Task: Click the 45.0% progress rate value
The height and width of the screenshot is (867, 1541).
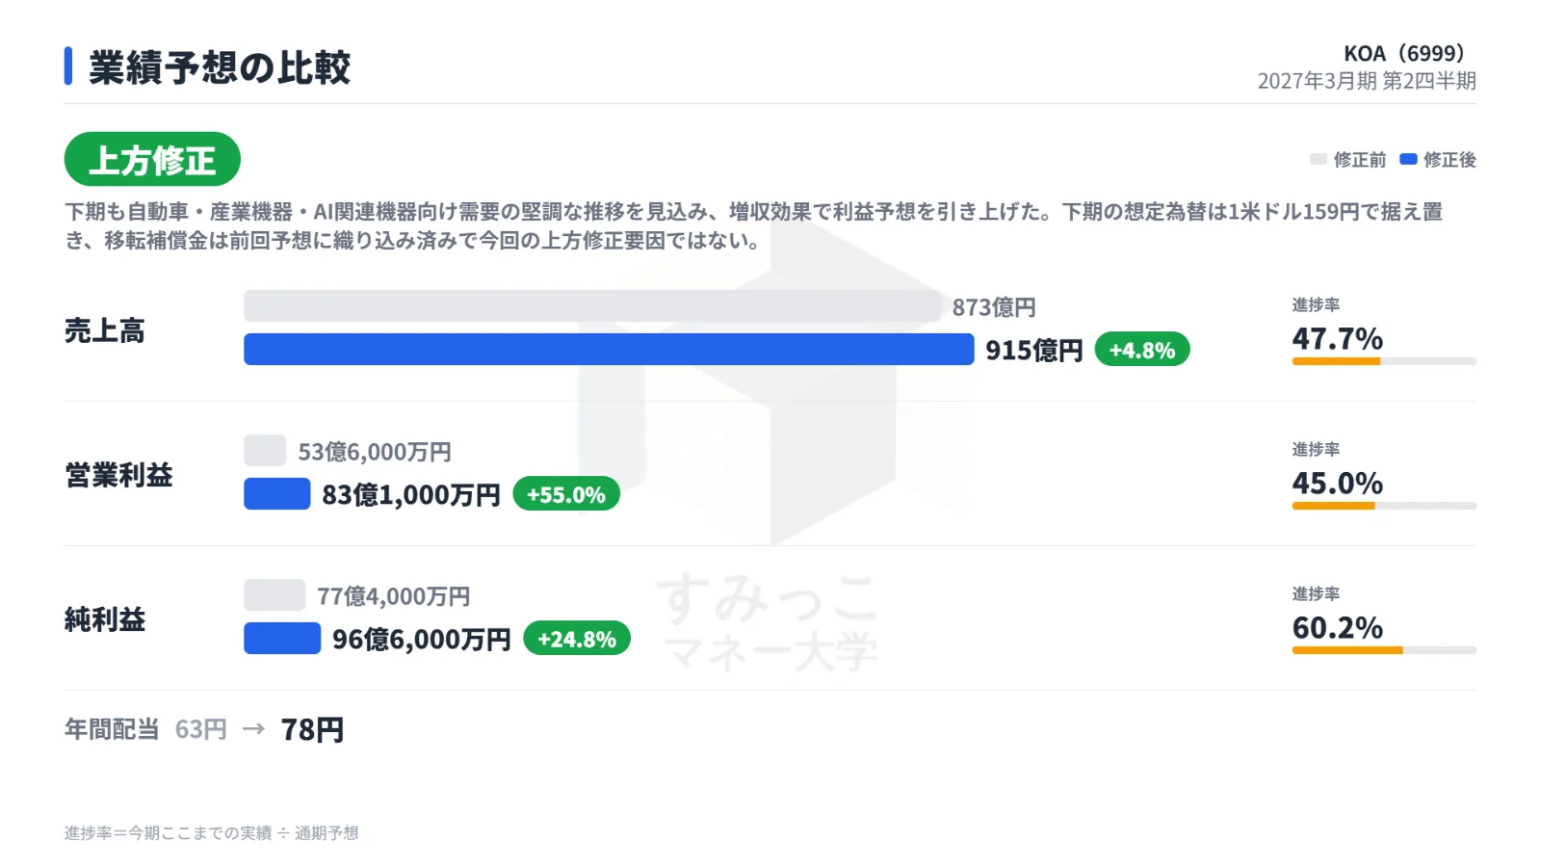Action: tap(1338, 484)
